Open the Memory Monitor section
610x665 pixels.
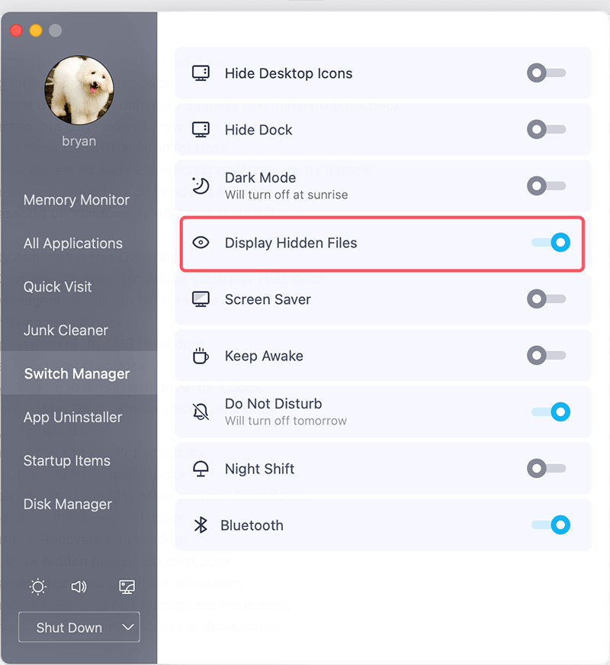point(76,200)
